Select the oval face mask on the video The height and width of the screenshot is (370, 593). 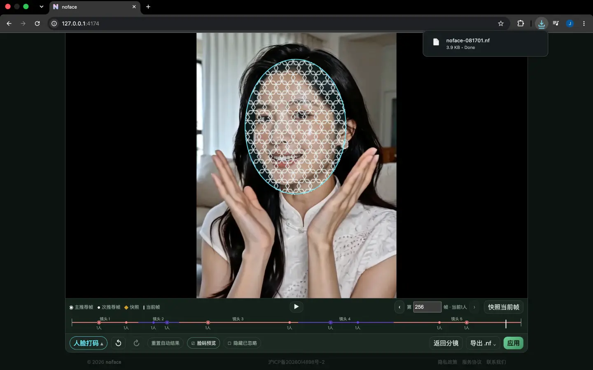click(x=295, y=126)
